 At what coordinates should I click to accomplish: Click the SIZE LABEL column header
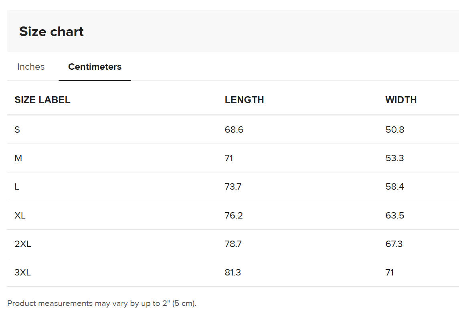coord(42,100)
